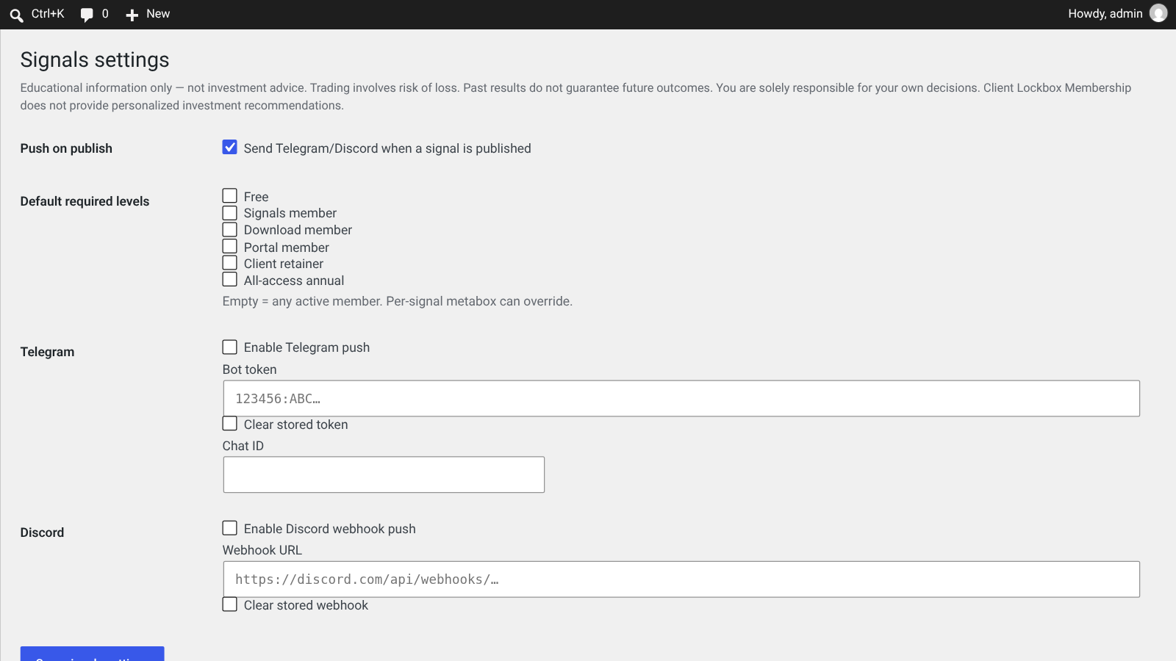Enable Telegram push checkbox
The height and width of the screenshot is (661, 1176).
pos(230,347)
